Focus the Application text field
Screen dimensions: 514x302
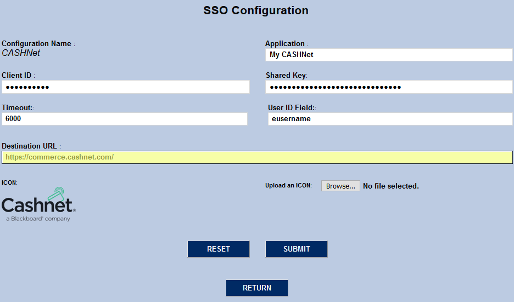[x=389, y=55]
